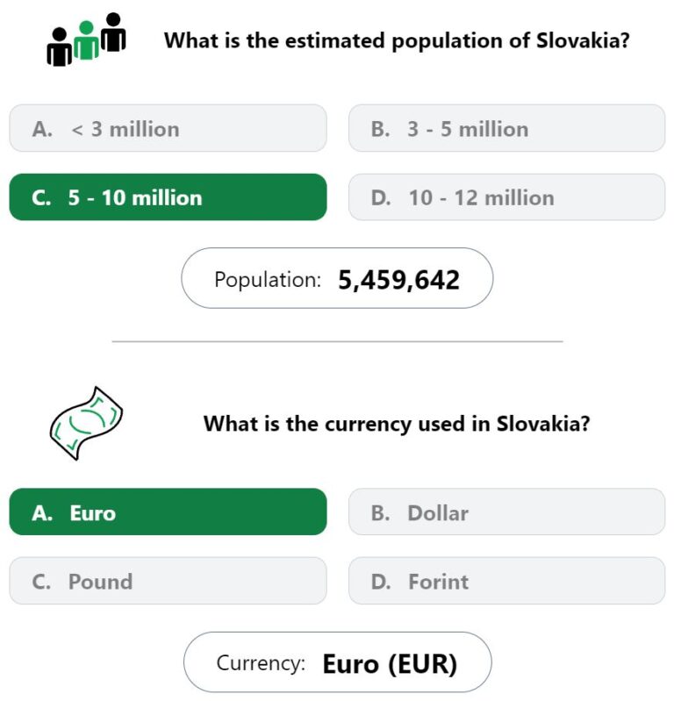Select the highlighted A. Euro answer
Viewport: 674px width, 701px height.
click(x=168, y=511)
